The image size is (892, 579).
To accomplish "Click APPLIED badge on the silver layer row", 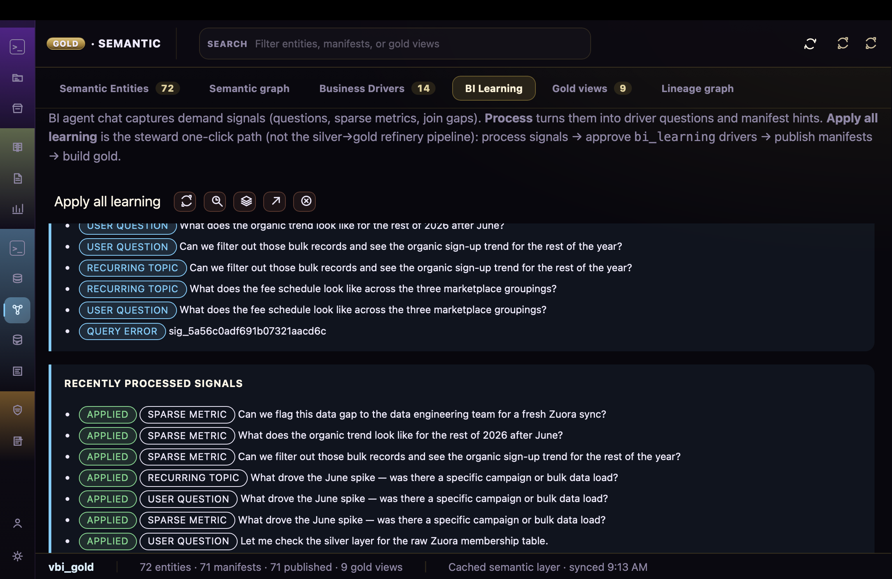I will (x=108, y=541).
